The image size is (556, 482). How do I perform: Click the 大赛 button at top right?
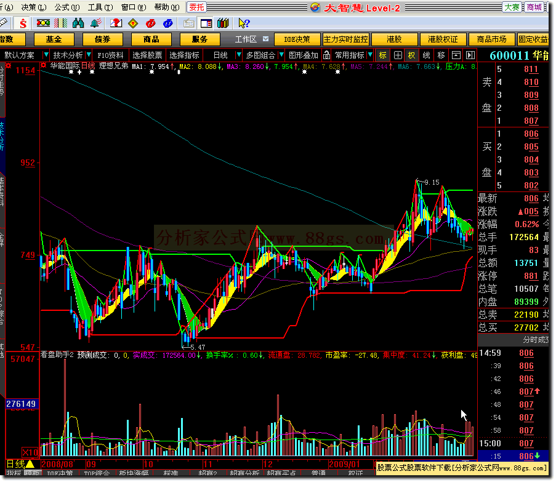(x=512, y=7)
